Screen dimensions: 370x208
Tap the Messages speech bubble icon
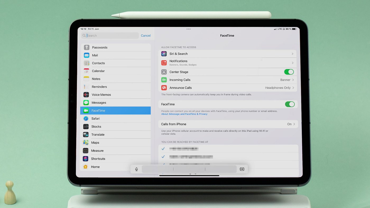(x=86, y=102)
